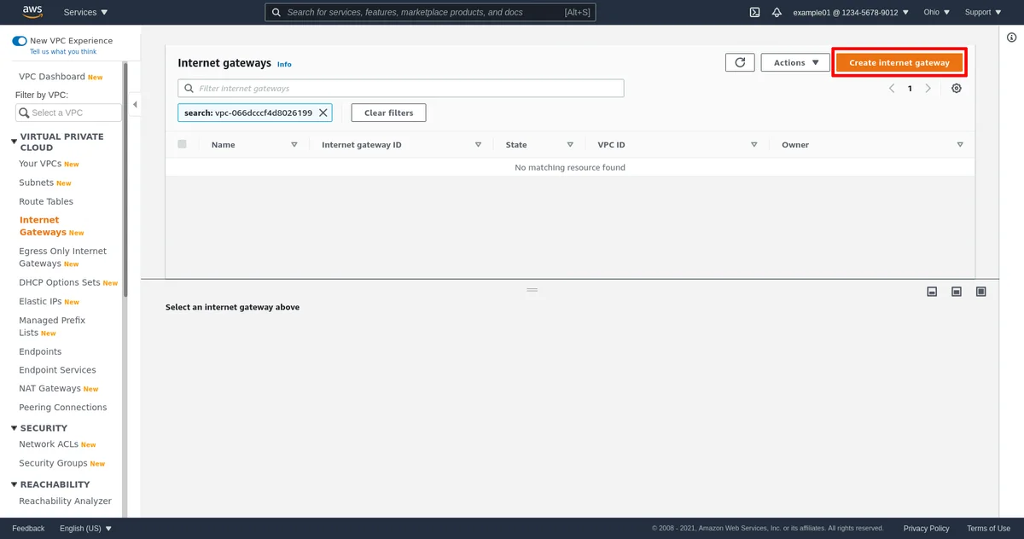Minimize the details split panel

tap(932, 292)
